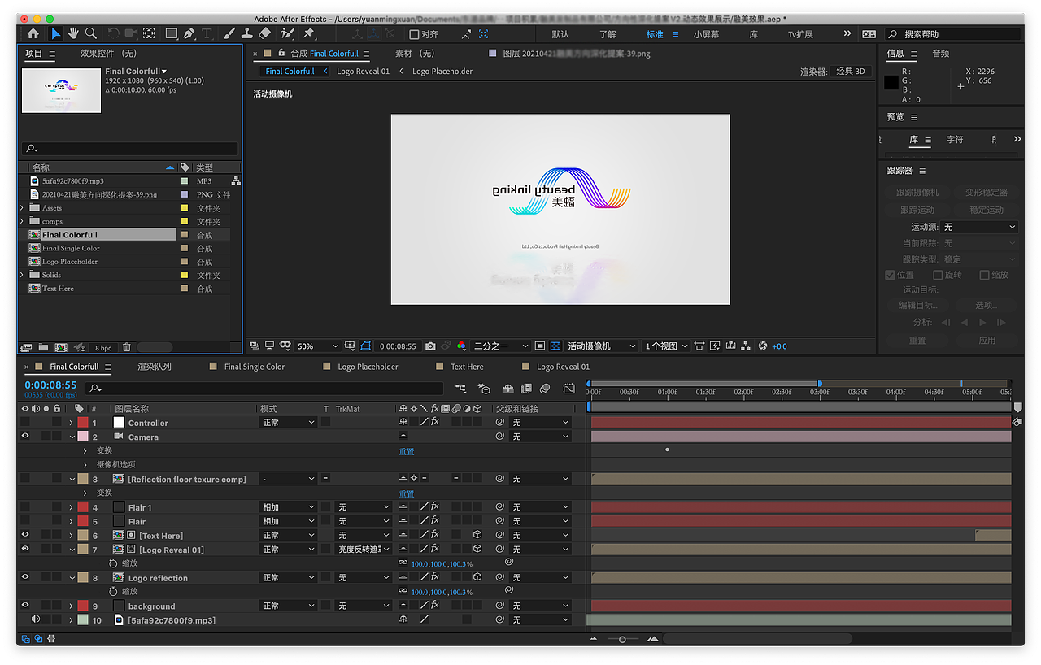Open the 1个视图 layout dropdown
Image resolution: width=1041 pixels, height=665 pixels.
click(x=666, y=346)
